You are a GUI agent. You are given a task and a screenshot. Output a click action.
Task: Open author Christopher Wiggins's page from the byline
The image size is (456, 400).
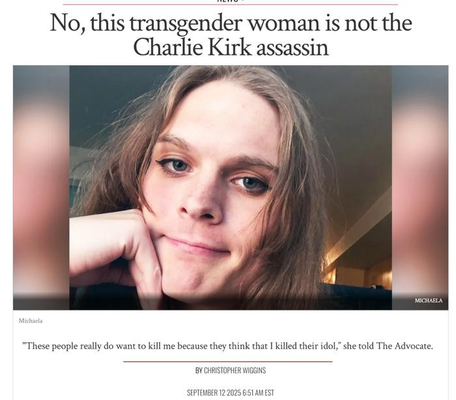(235, 370)
